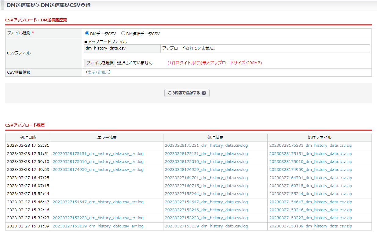
Task: Download 20230327160715_dm_history_data.csv.zip file
Action: point(310,186)
